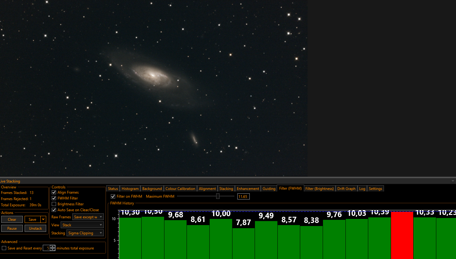Open the Settings tab
Screen dimensions: 456x259
click(375, 189)
